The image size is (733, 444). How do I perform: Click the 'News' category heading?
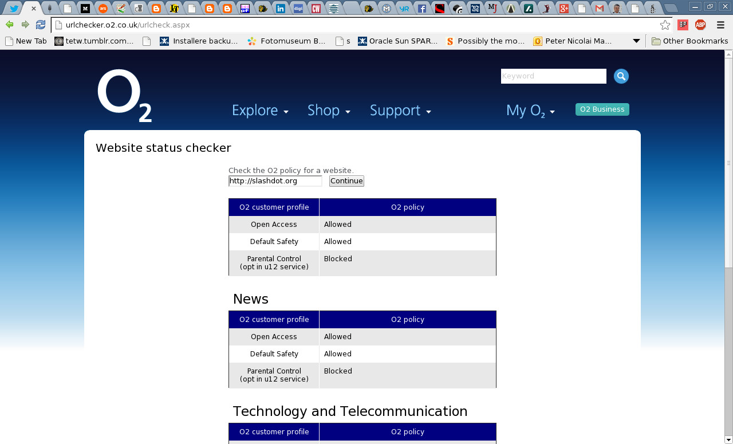(x=251, y=299)
